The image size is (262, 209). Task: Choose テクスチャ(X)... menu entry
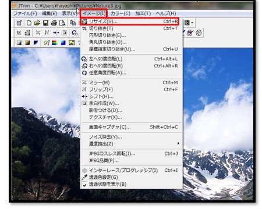(132, 117)
